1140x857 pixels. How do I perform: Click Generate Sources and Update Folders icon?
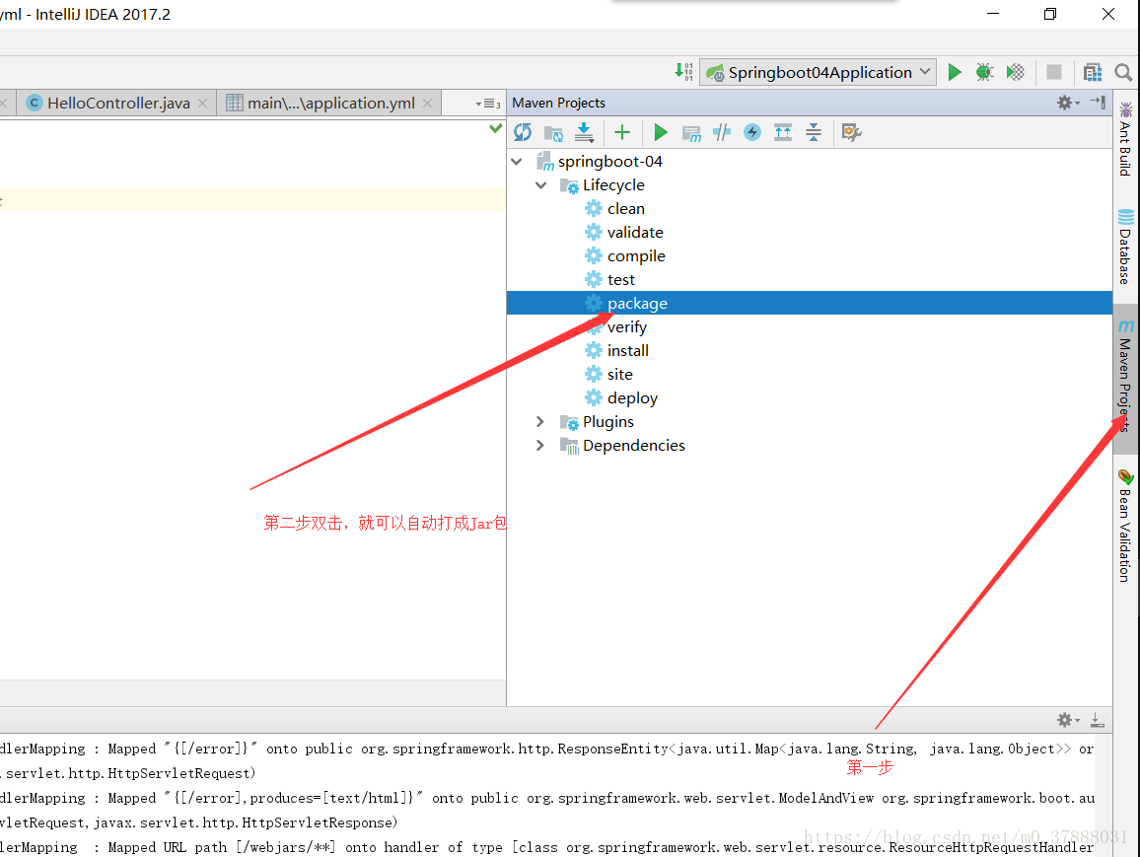pos(553,133)
